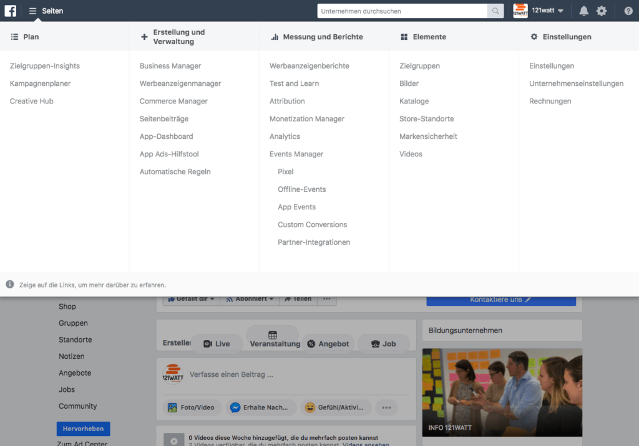
Task: Click the 121watt account logo
Action: [x=520, y=11]
